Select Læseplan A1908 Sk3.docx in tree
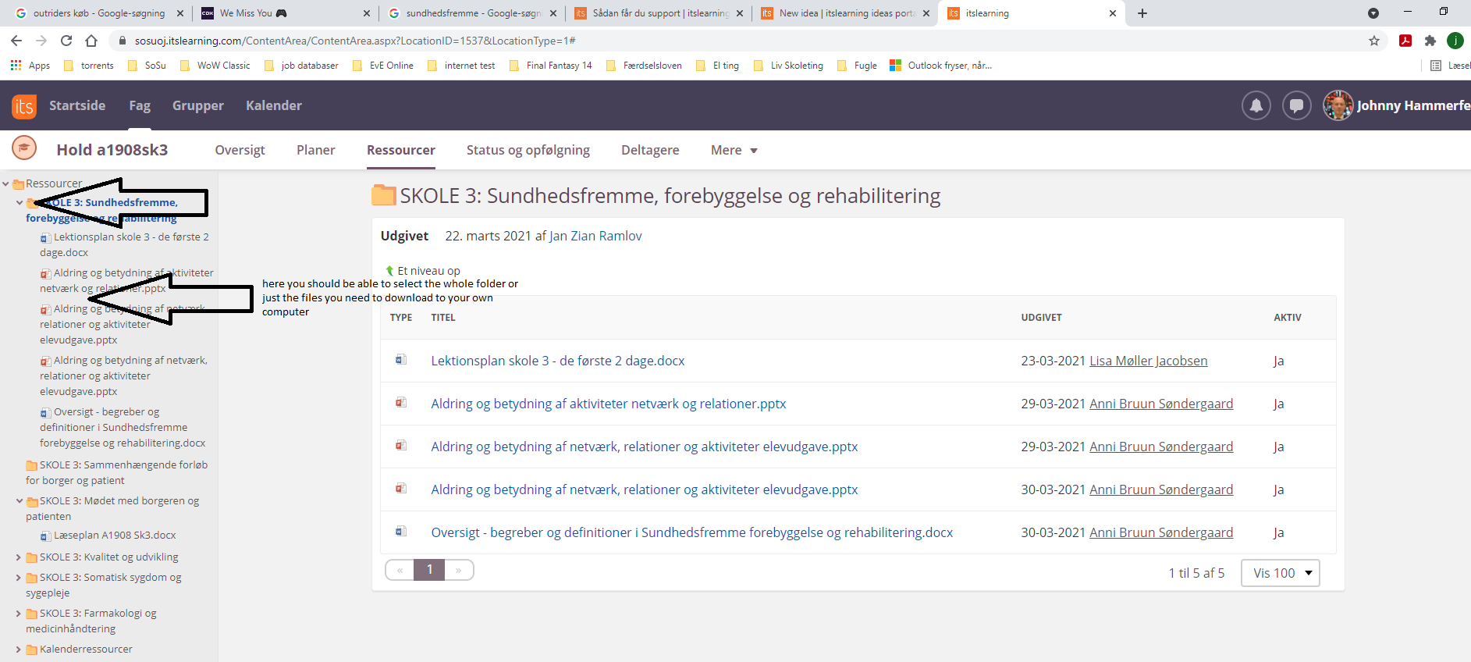The width and height of the screenshot is (1471, 662). click(x=114, y=536)
